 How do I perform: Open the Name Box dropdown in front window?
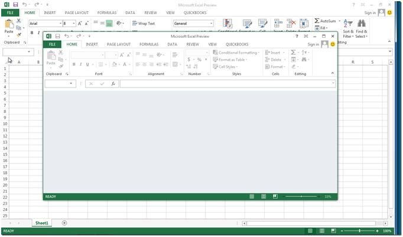pos(72,84)
